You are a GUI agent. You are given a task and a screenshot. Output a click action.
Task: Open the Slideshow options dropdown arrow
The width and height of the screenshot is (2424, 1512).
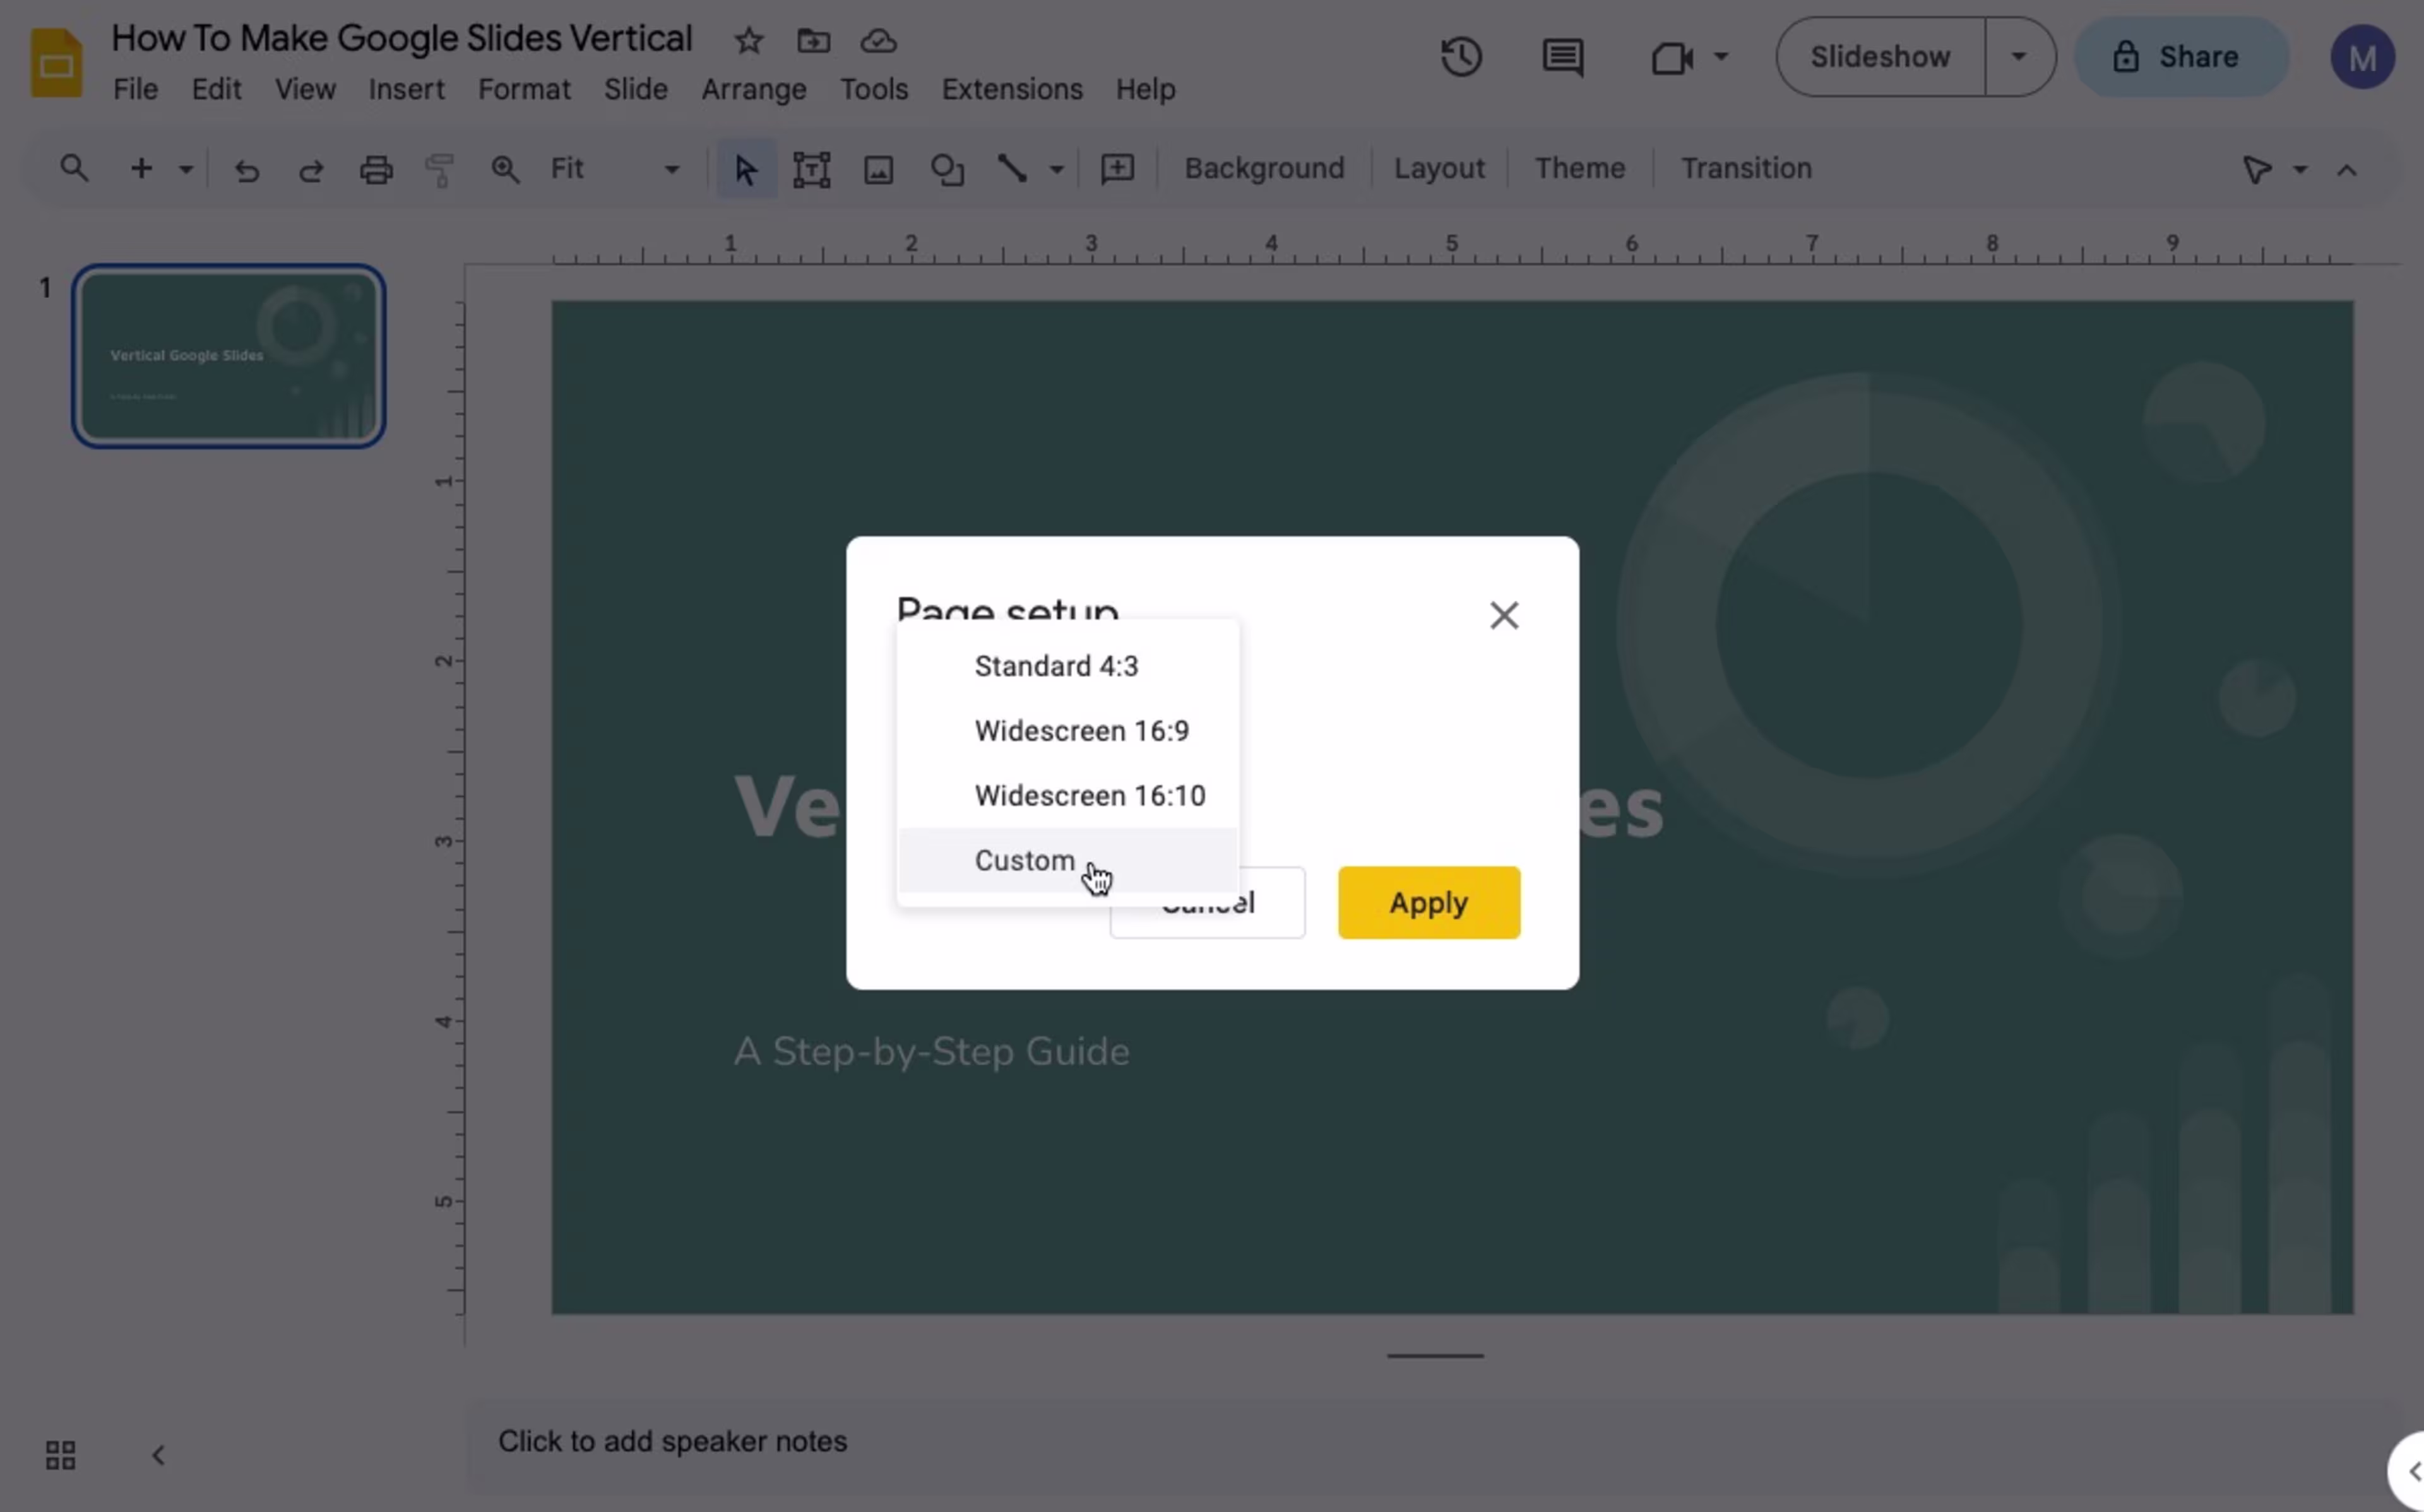(2019, 57)
